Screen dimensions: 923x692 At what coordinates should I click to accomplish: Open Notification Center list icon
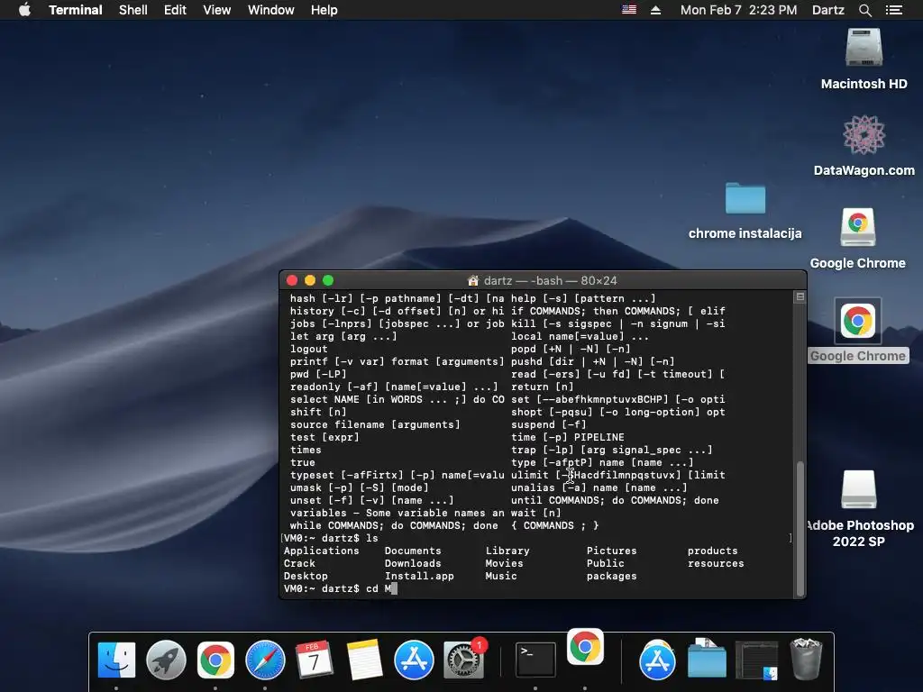(894, 10)
